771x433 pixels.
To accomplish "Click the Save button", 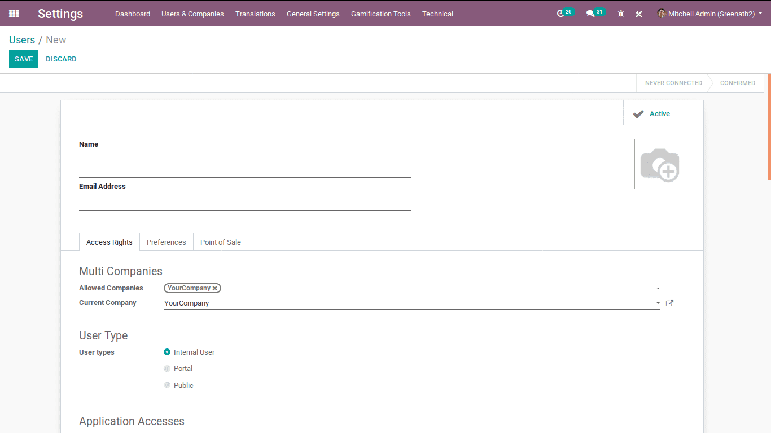I will [x=24, y=59].
